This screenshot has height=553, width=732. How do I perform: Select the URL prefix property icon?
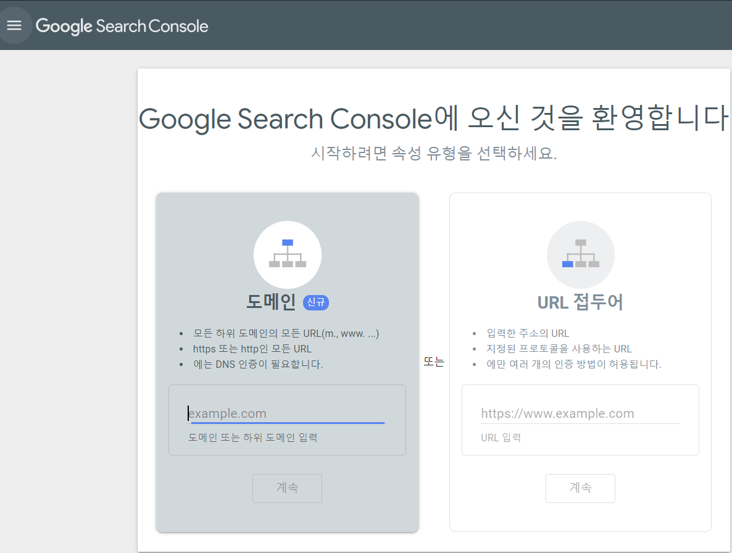580,255
